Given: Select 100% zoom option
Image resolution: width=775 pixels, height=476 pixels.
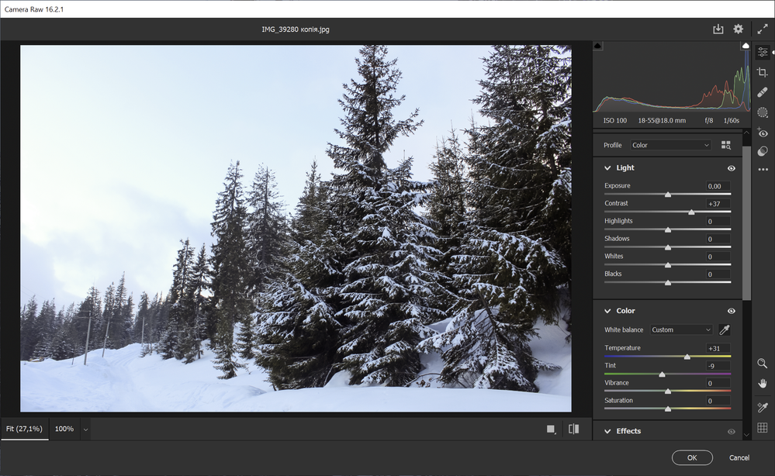Looking at the screenshot, I should (64, 429).
